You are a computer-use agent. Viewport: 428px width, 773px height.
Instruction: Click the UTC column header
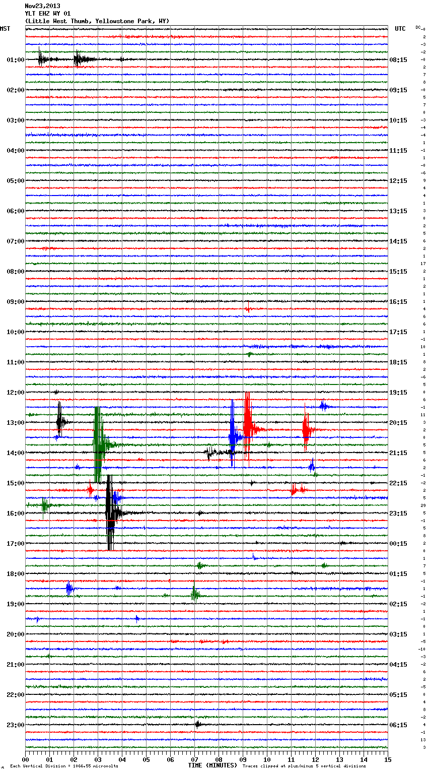400,29
